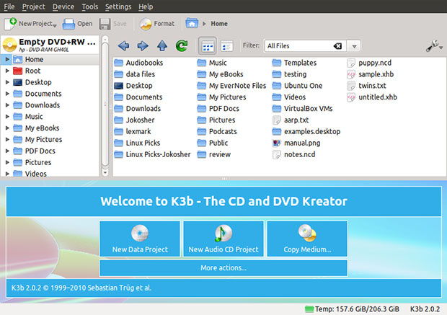Select the puppy.ncd file icon
The width and height of the screenshot is (447, 315).
pyautogui.click(x=351, y=63)
